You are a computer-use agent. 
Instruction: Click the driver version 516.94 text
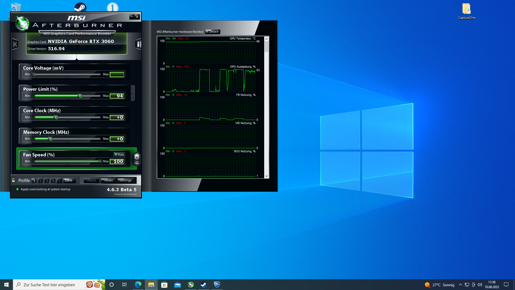click(x=56, y=49)
